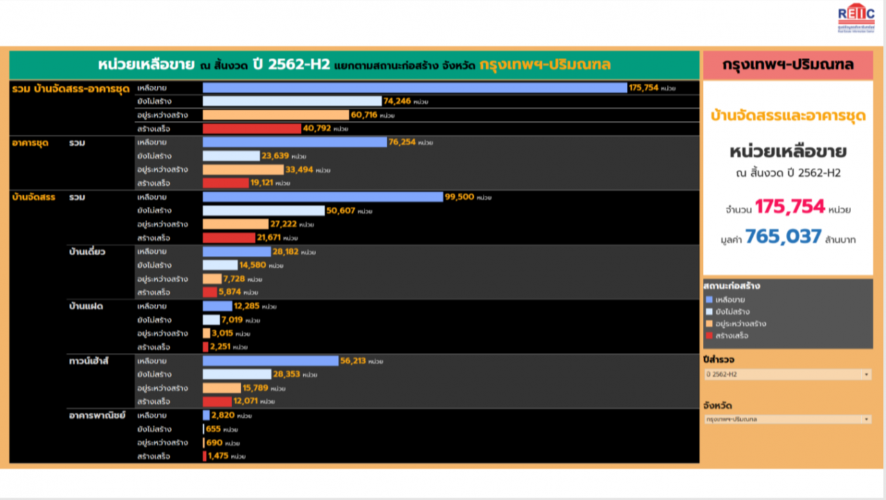Click the 2,820 value label
Viewport: 886px width, 500px height.
point(223,416)
